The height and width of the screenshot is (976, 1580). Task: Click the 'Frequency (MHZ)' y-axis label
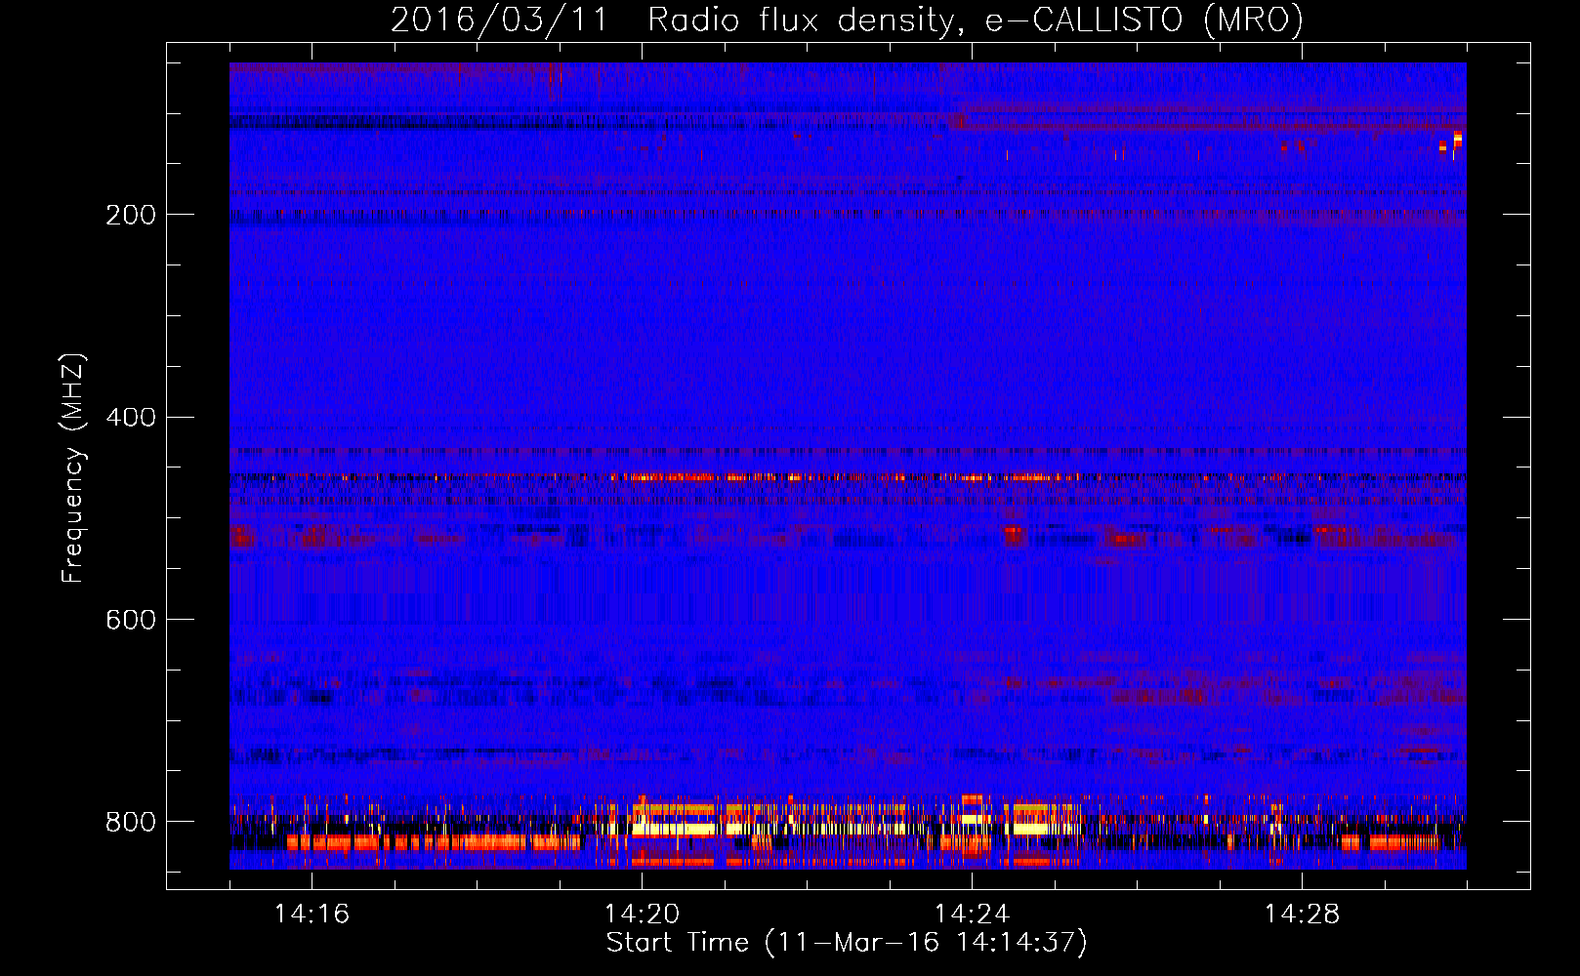click(73, 468)
